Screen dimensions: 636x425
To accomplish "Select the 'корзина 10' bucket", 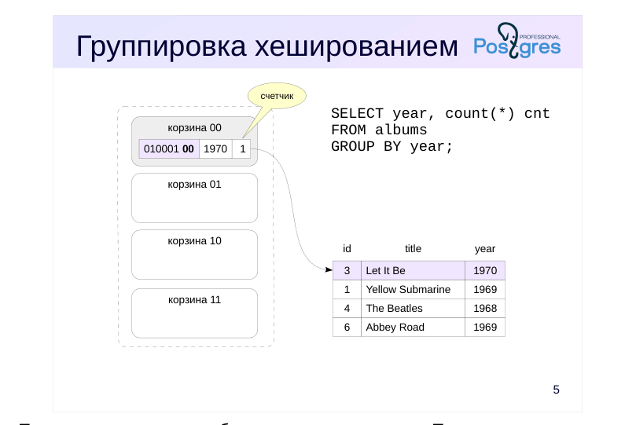I will click(194, 255).
